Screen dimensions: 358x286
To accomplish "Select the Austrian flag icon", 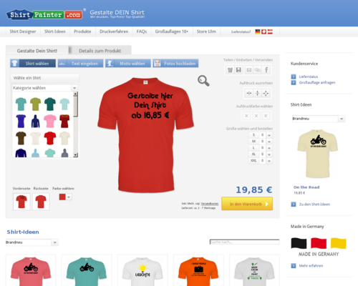I will click(x=270, y=31).
